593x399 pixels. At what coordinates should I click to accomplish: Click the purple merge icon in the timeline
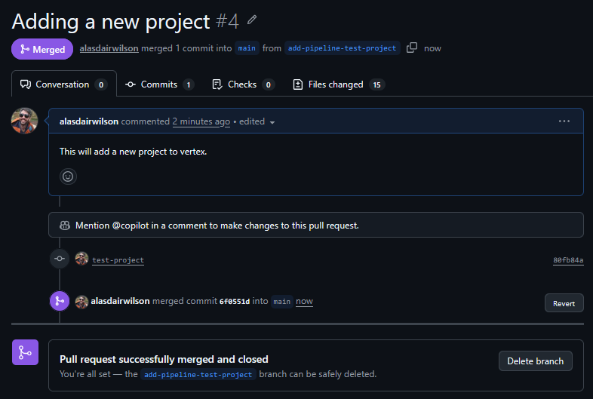[x=60, y=301]
